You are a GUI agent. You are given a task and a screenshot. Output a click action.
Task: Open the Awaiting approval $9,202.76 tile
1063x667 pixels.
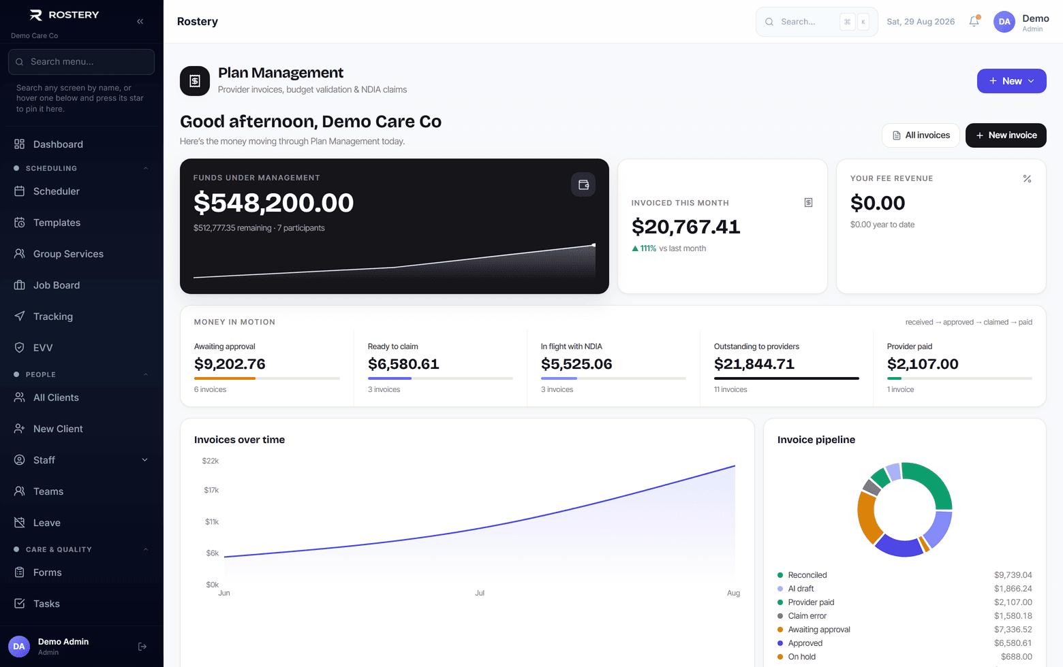click(267, 368)
